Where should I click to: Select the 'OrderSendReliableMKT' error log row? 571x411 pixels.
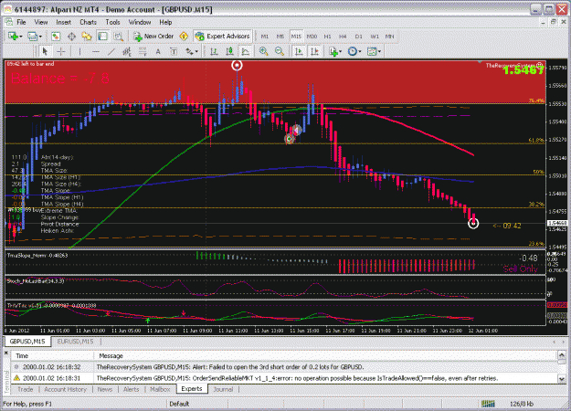pos(284,378)
